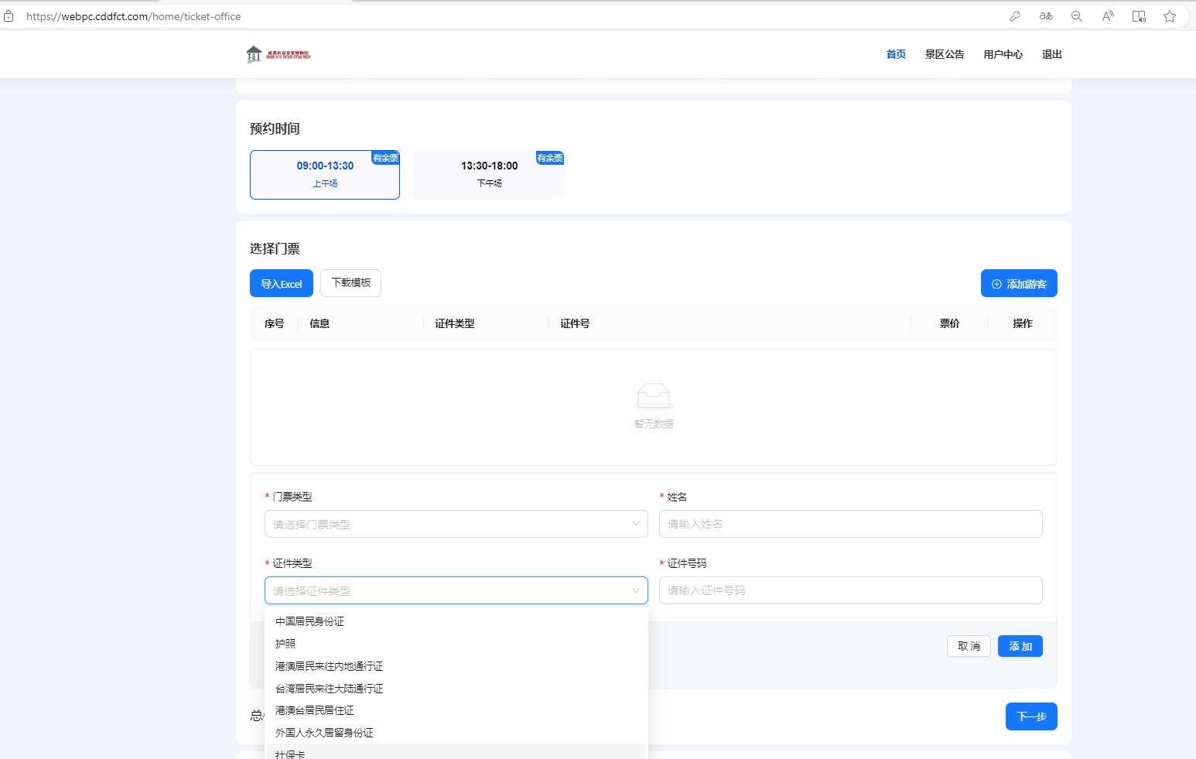Open the 景区公告 menu item

[945, 54]
